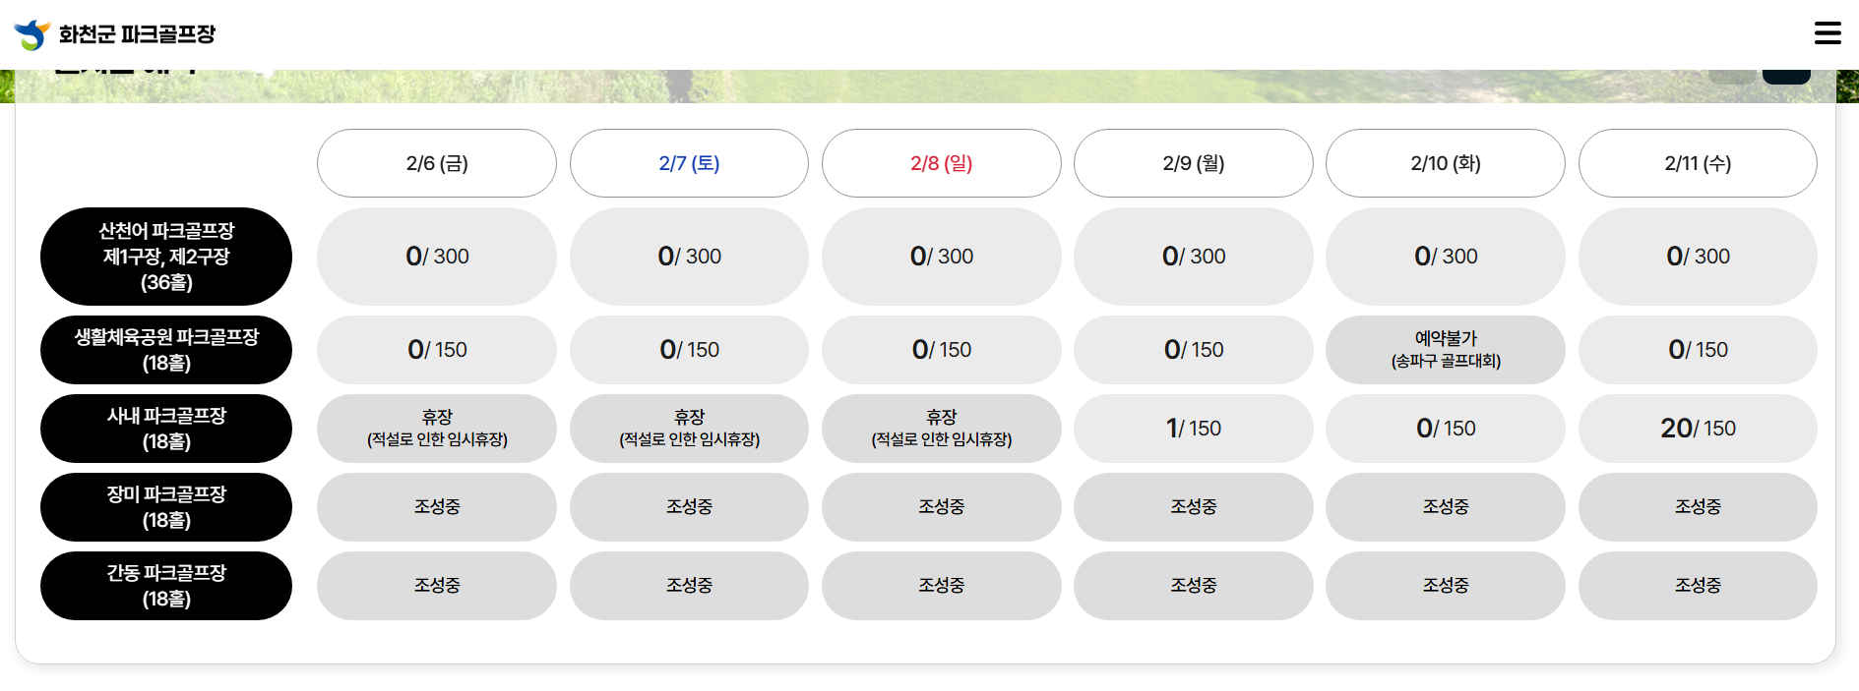
Task: Click 장미 조성중 cell for 2/10
Action: tap(1446, 507)
